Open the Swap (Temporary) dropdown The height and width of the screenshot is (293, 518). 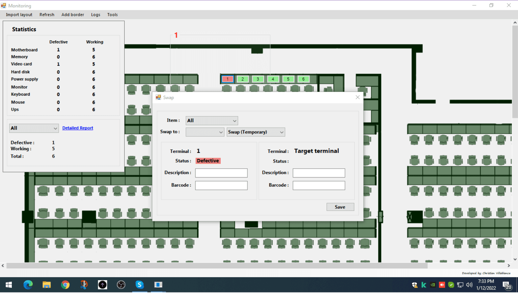tap(255, 132)
